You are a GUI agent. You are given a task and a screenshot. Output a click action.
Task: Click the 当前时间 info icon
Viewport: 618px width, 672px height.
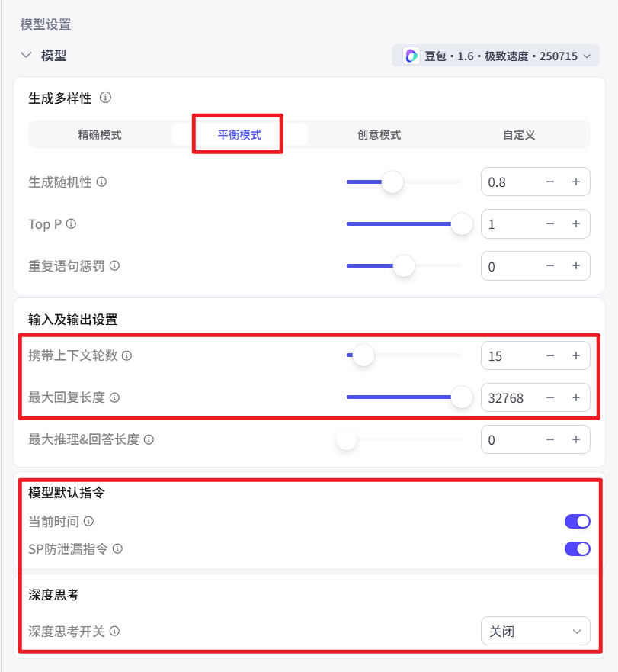(x=90, y=521)
